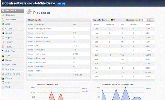Click the Import Jobs download icon
This screenshot has width=165, height=100.
tap(3, 65)
